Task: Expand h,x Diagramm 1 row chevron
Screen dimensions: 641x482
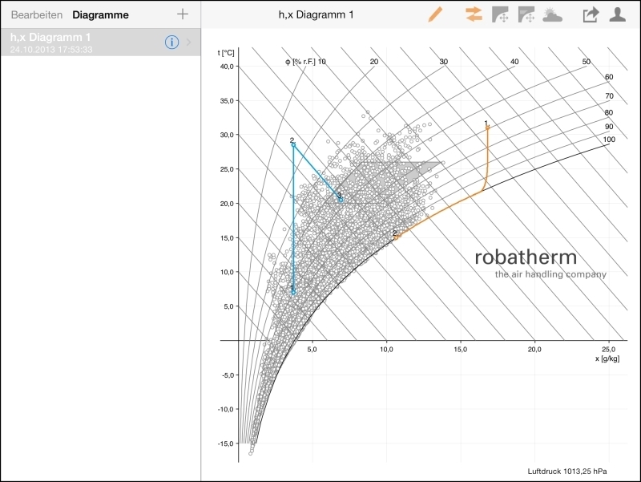Action: 189,42
